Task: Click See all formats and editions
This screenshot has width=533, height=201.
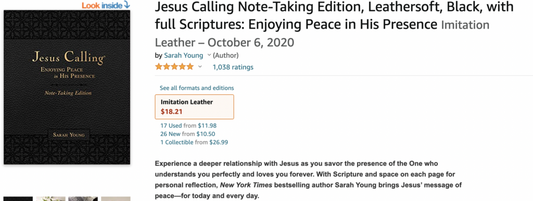Action: 197,88
